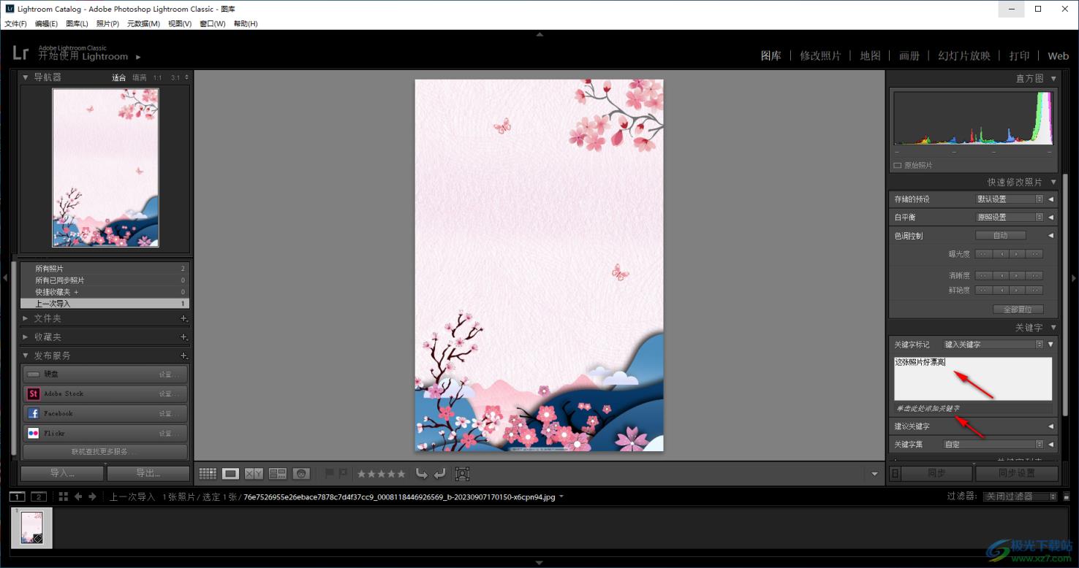Viewport: 1079px width, 568px height.
Task: Switch to 修改照片 module
Action: pyautogui.click(x=820, y=55)
